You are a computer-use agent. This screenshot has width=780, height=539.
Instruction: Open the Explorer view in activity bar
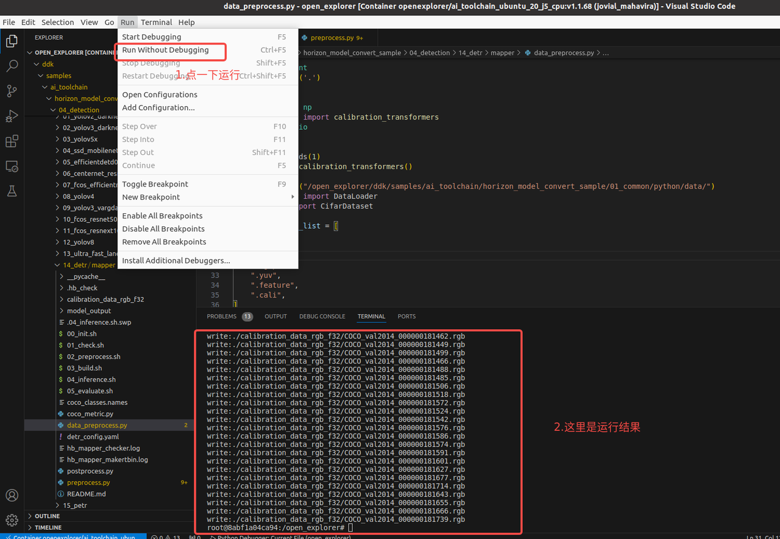(12, 41)
